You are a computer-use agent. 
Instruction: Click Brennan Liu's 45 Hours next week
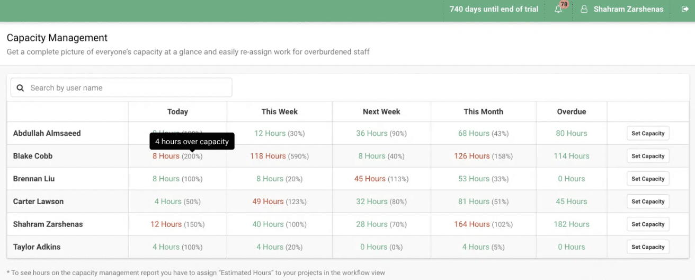click(x=381, y=179)
